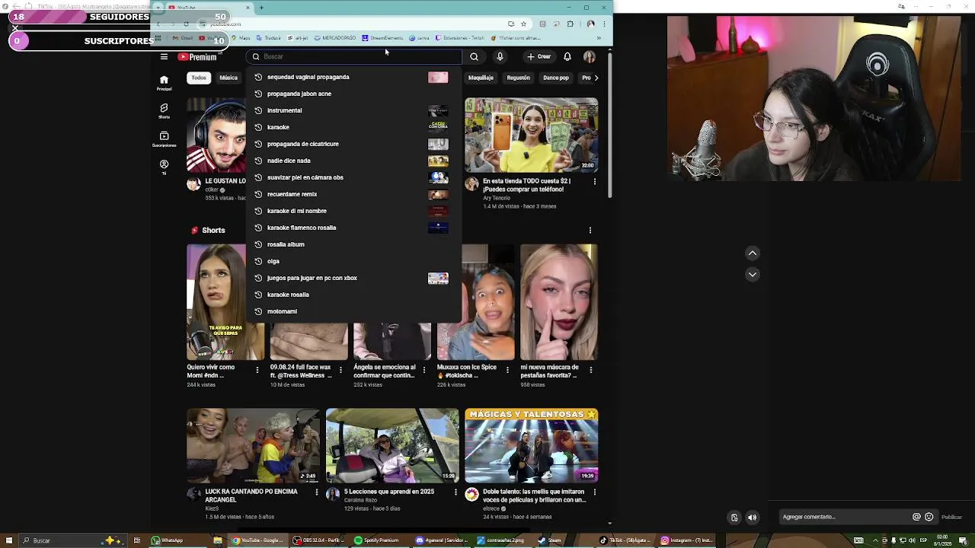Open Steam from the Windows taskbar
Screen dimensions: 975x548
550,540
